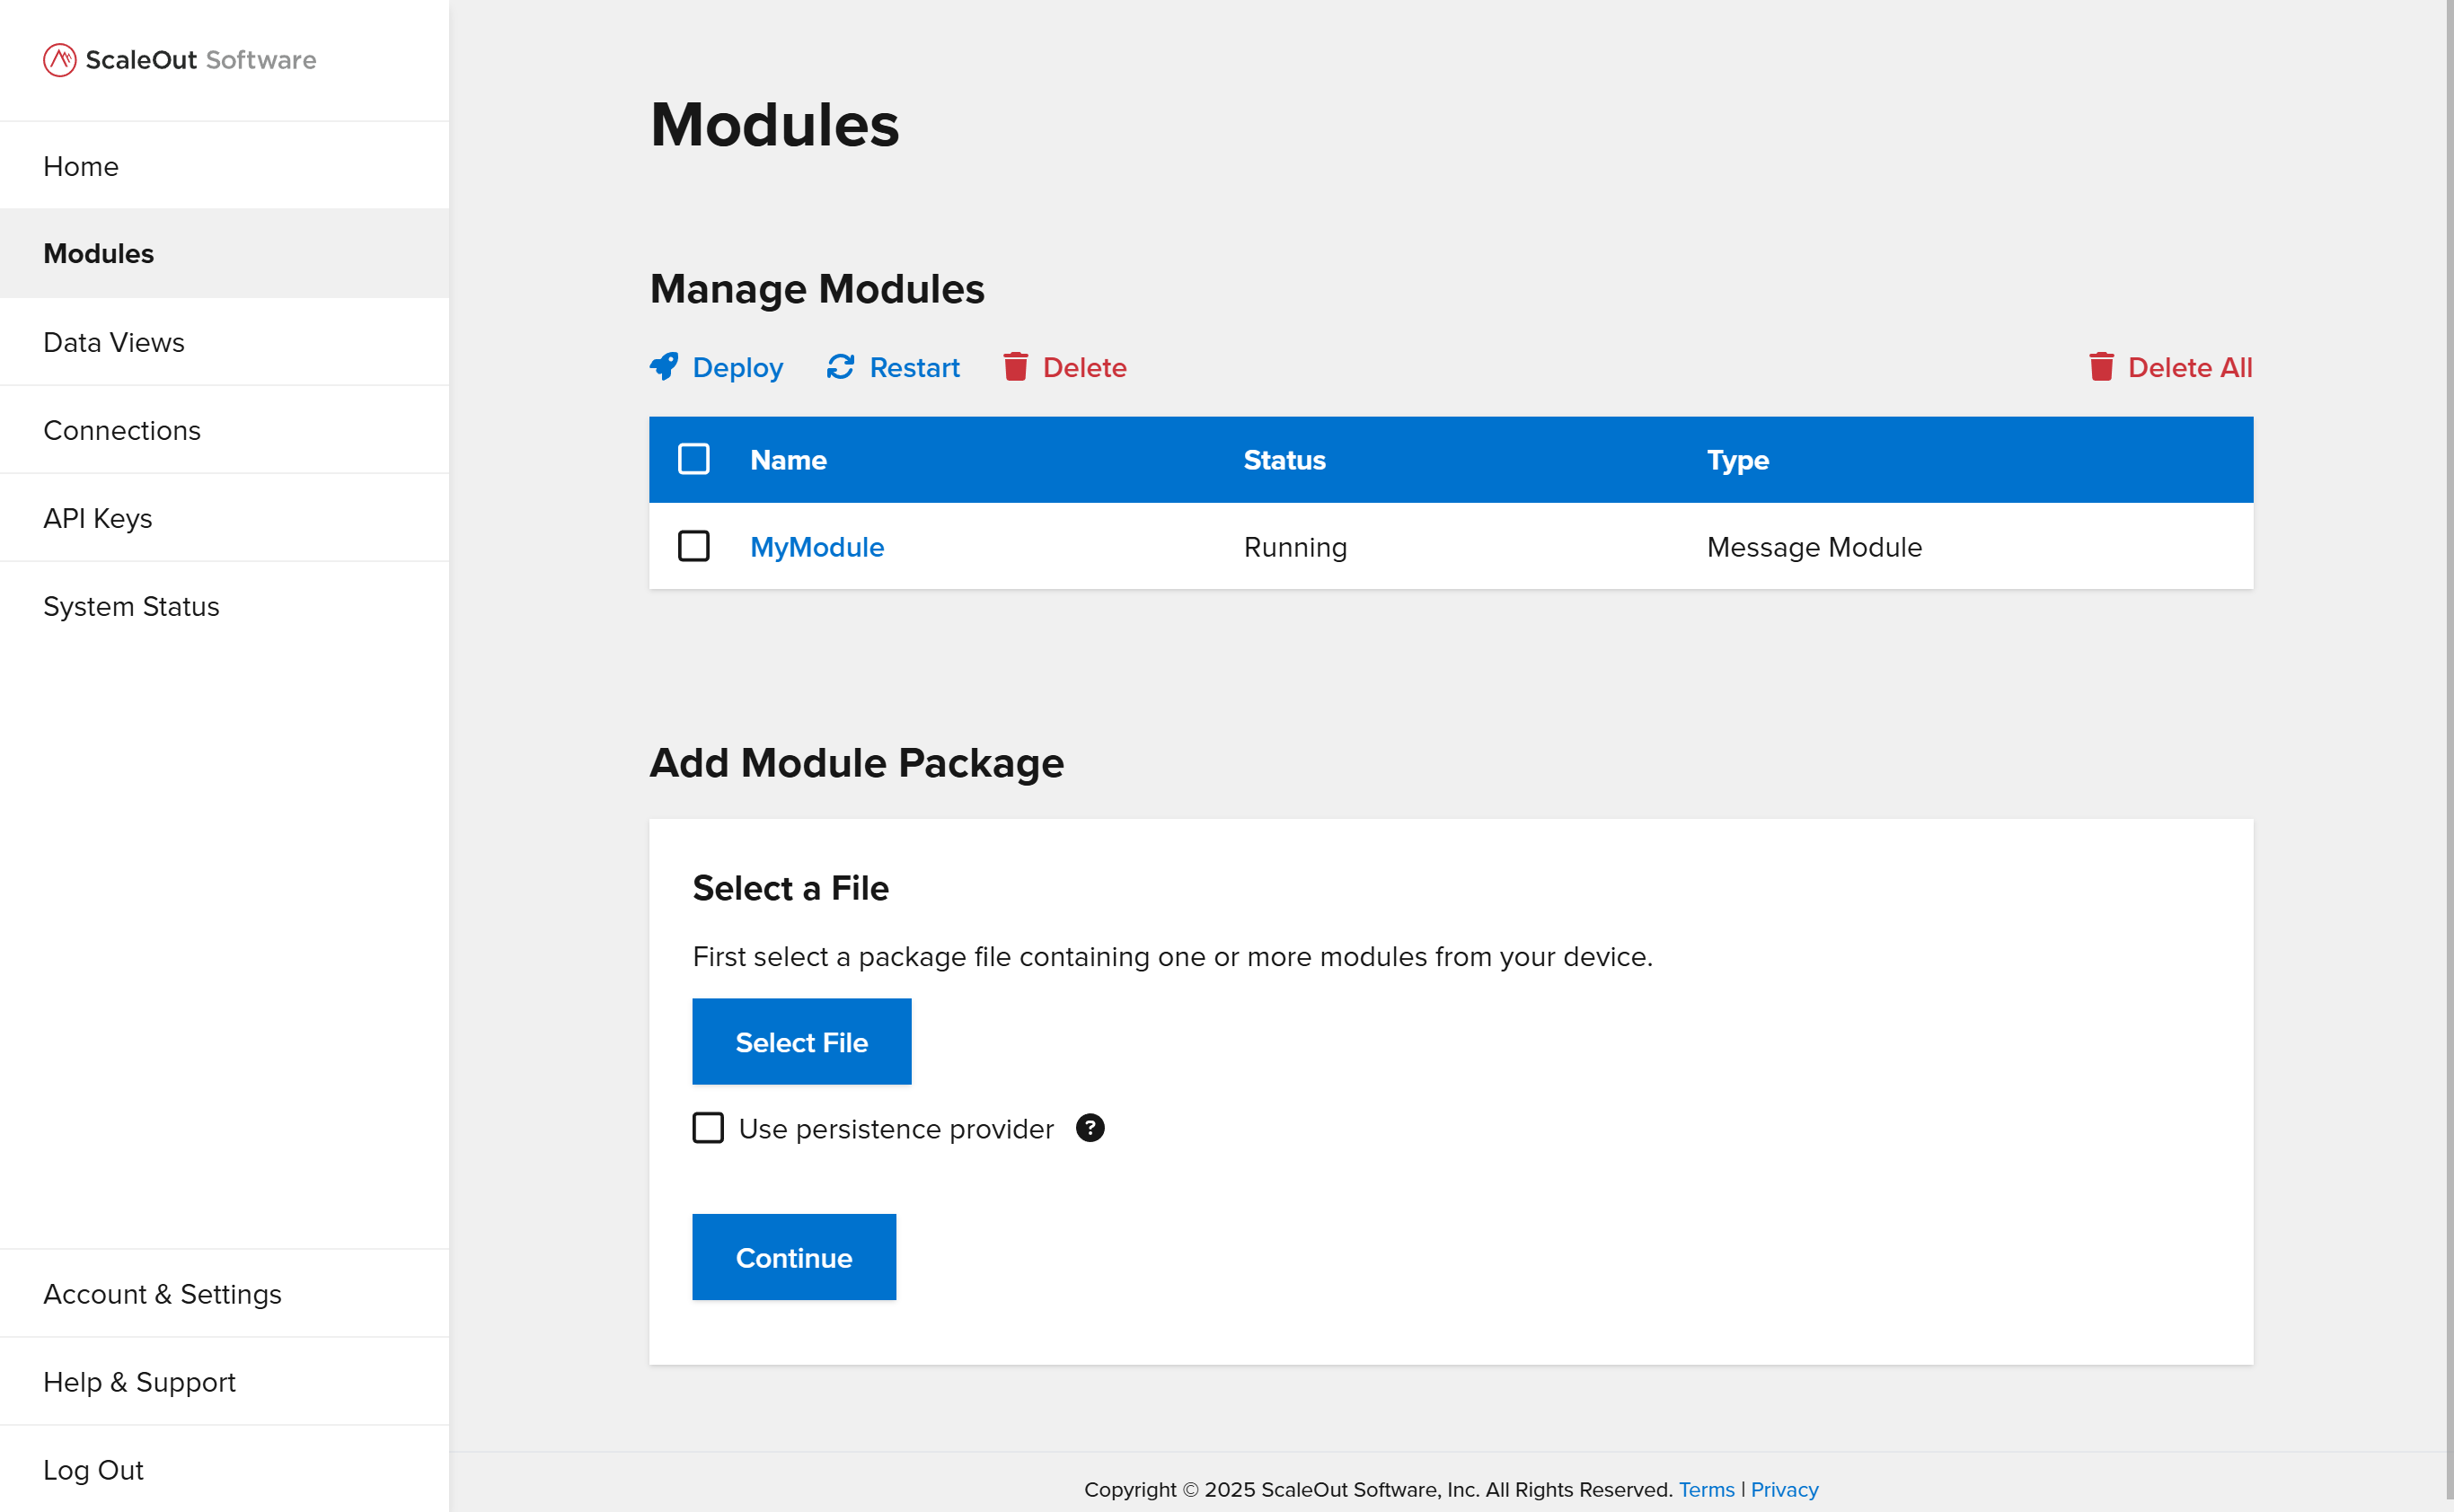
Task: Open the Privacy link in footer
Action: [1784, 1489]
